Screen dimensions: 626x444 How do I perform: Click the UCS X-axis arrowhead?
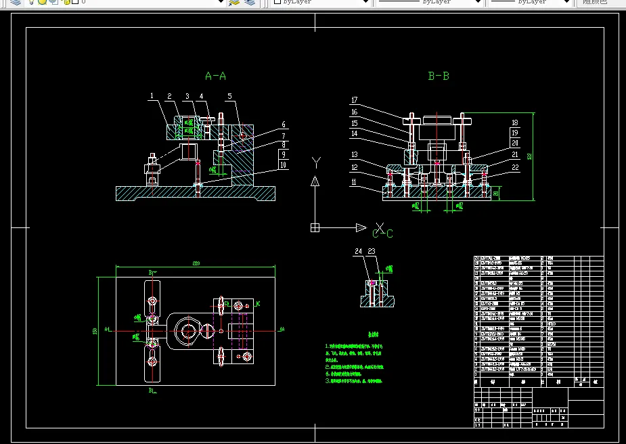tap(361, 227)
